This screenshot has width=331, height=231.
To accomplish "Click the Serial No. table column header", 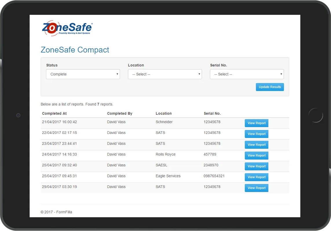I will [x=212, y=113].
